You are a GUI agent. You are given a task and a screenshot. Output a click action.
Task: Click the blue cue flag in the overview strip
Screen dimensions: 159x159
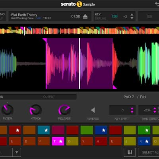[x=30, y=28]
